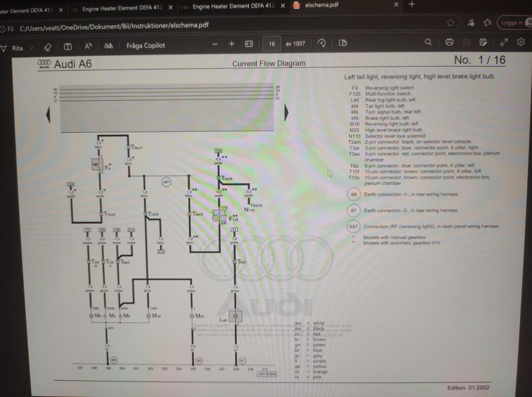Open PDF settings gear
This screenshot has width=532, height=397.
click(x=521, y=42)
